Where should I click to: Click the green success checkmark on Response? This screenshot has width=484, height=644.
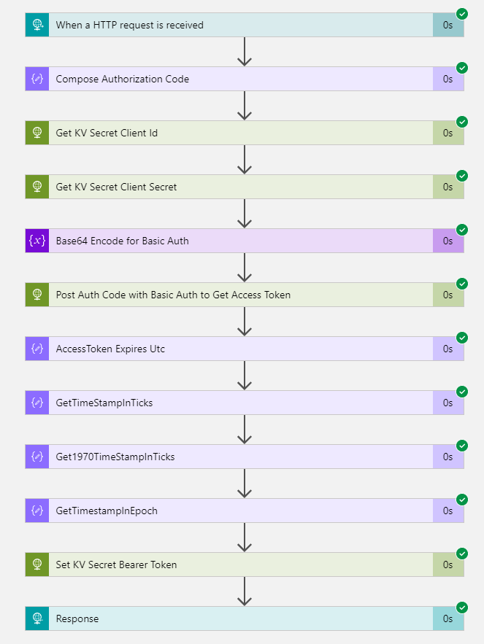462,608
